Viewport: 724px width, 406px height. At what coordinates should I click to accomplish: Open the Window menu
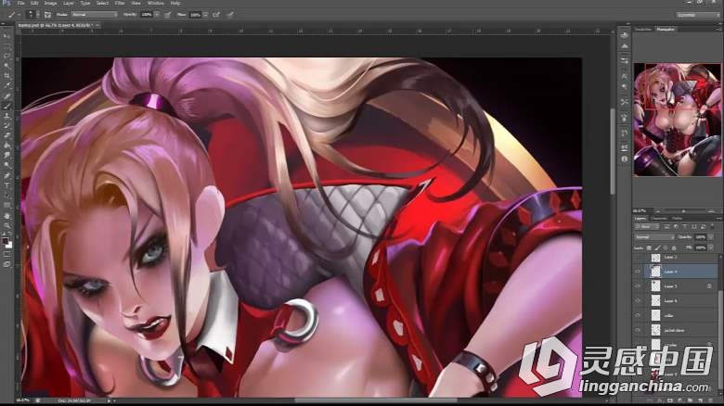tap(156, 3)
